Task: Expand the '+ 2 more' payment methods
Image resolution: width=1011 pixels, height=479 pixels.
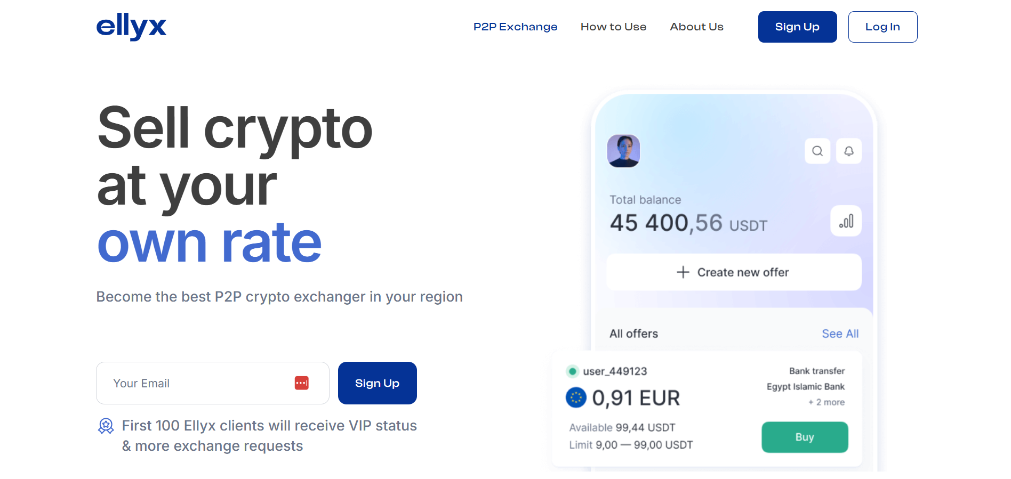Action: pos(826,402)
